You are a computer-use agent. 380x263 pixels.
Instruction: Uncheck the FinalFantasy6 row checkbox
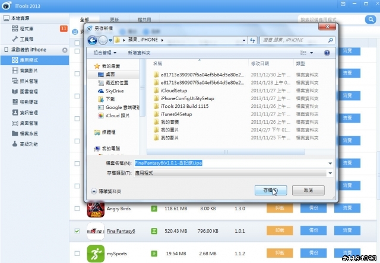pos(77,231)
